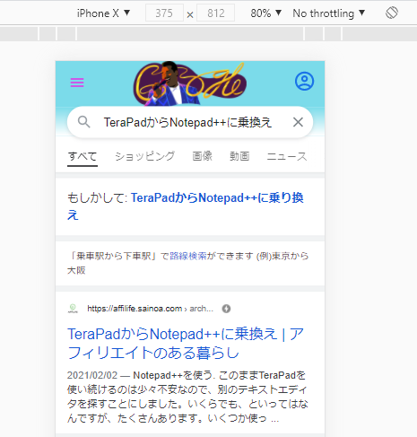
Task: Open the iPhone X device dropdown
Action: click(x=103, y=13)
